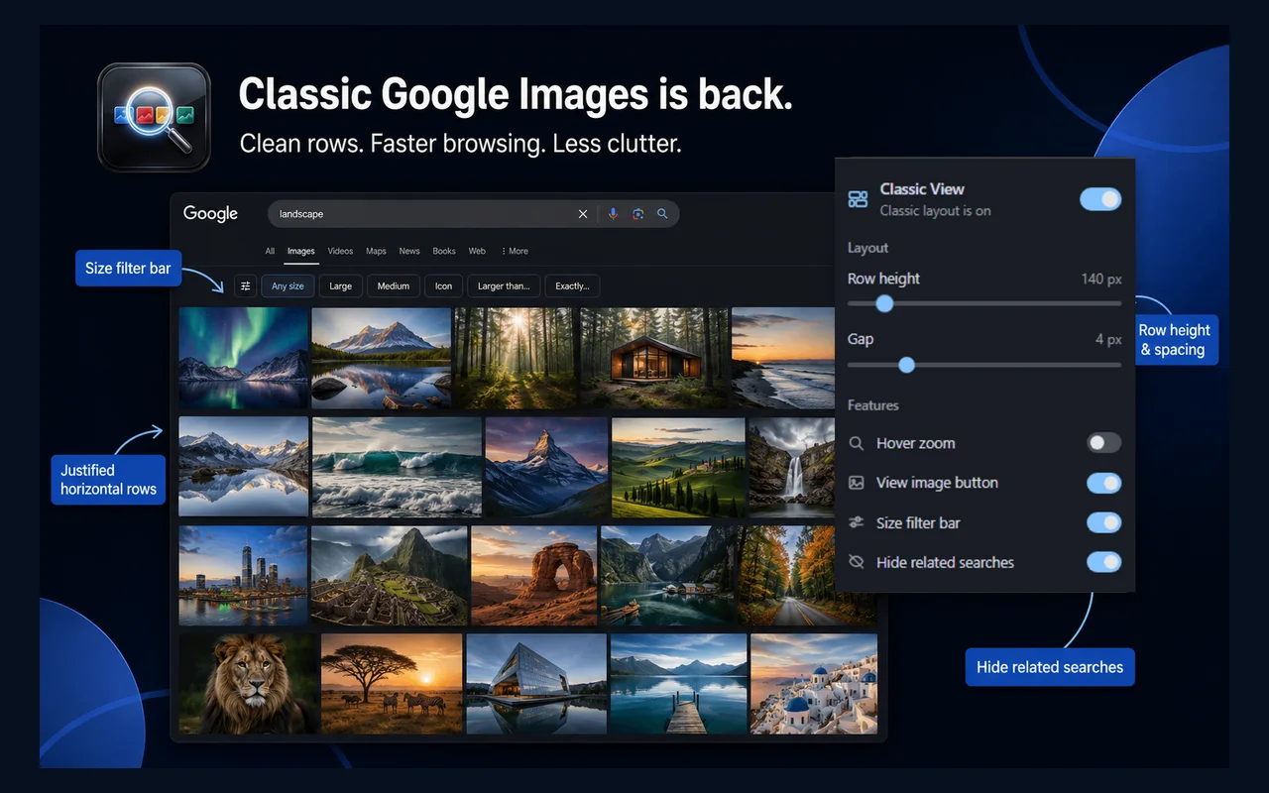Click the Hover zoom magnifier icon
1269x793 pixels.
(x=857, y=443)
